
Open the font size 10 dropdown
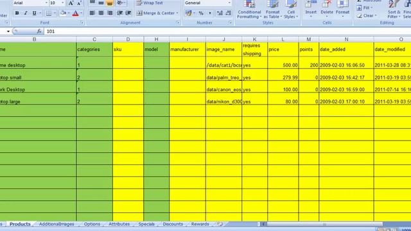coord(63,3)
